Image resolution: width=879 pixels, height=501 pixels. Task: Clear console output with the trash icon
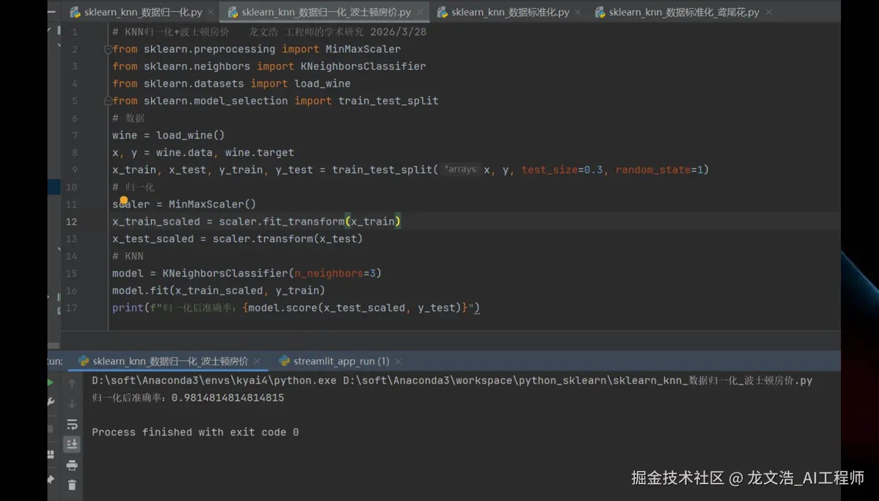click(x=72, y=485)
